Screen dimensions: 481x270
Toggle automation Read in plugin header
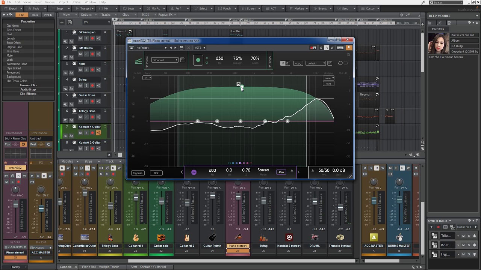point(327,48)
